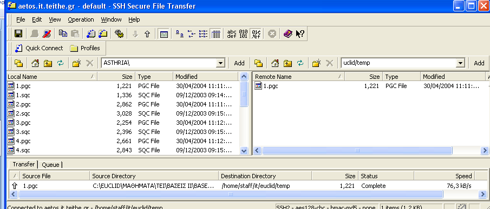Sort local files by Size header
This screenshot has width=490, height=209.
coord(116,77)
